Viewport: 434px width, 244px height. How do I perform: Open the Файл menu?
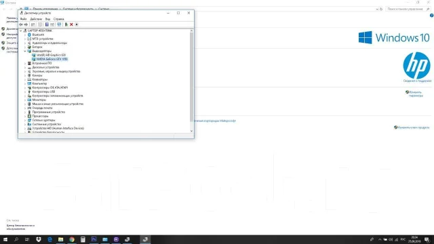tap(24, 19)
